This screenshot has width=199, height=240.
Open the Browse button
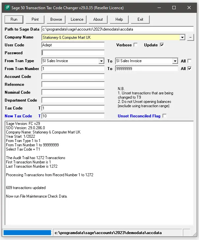coord(56,19)
